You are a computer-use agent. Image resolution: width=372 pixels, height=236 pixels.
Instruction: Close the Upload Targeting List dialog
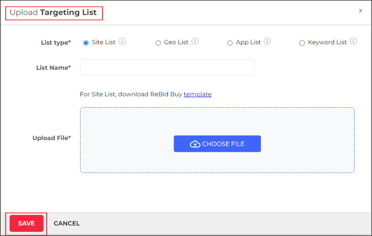361,10
